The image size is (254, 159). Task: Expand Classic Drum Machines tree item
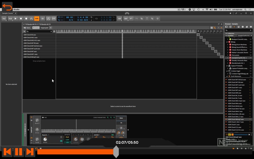[228, 50]
